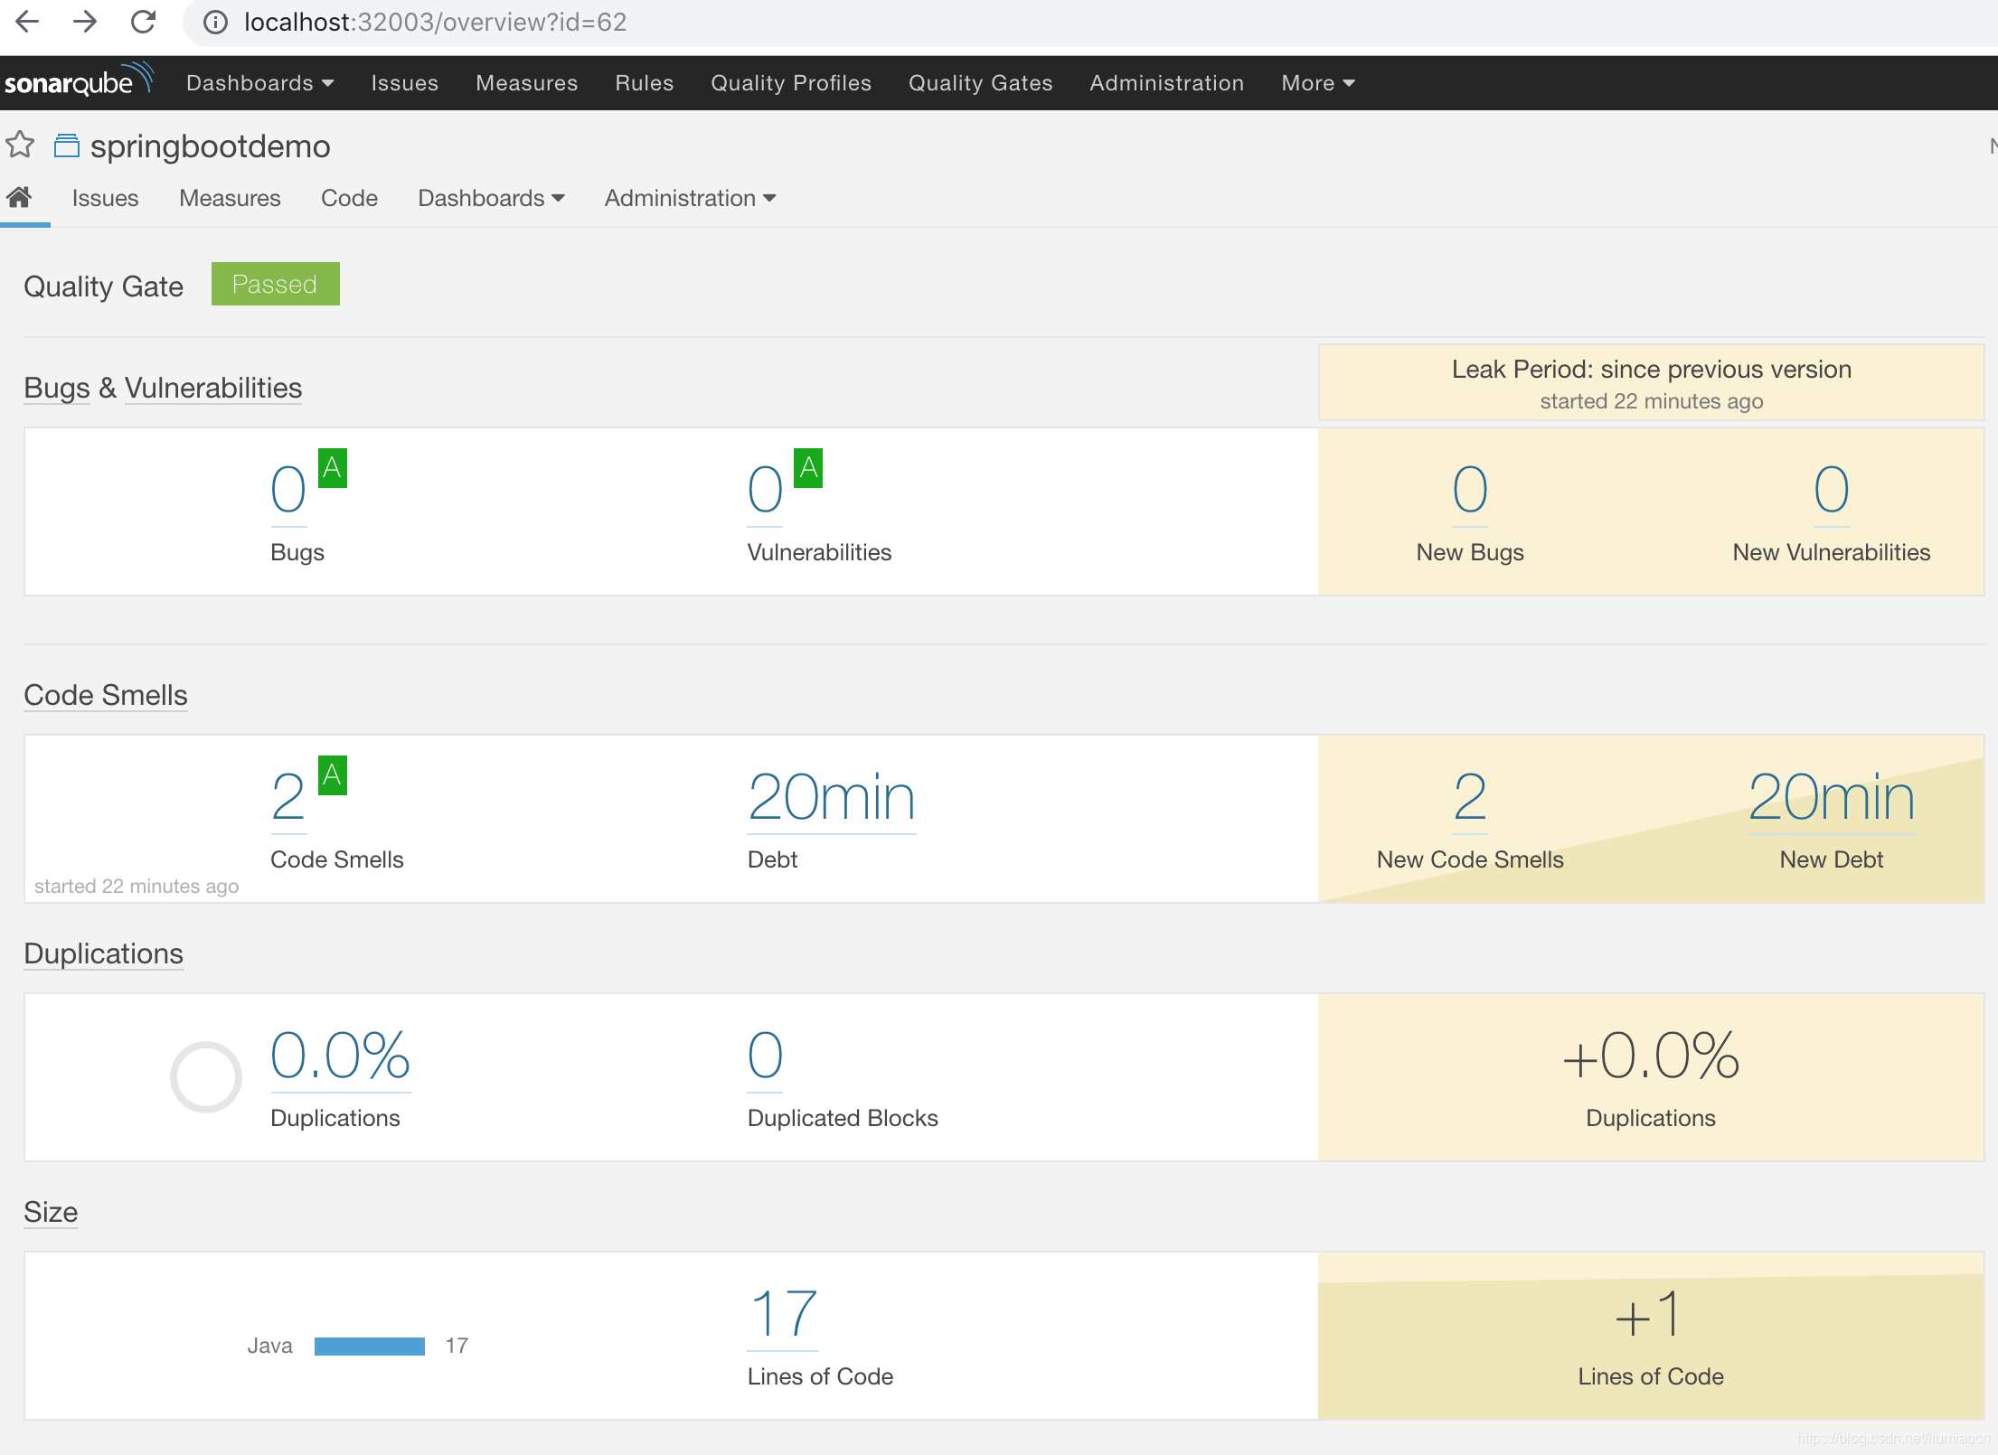Open Issues in the top navigation bar
1998x1455 pixels.
pyautogui.click(x=404, y=83)
